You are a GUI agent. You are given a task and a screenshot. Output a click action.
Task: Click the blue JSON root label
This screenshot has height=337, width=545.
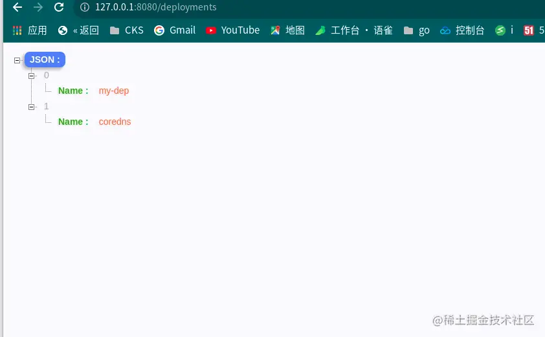(x=45, y=60)
